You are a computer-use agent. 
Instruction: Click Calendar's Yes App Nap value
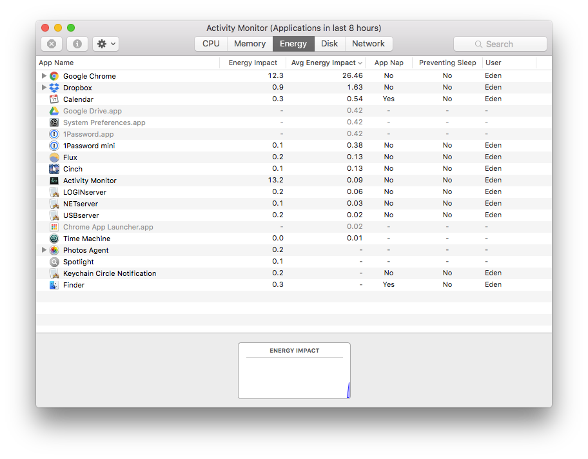[389, 99]
